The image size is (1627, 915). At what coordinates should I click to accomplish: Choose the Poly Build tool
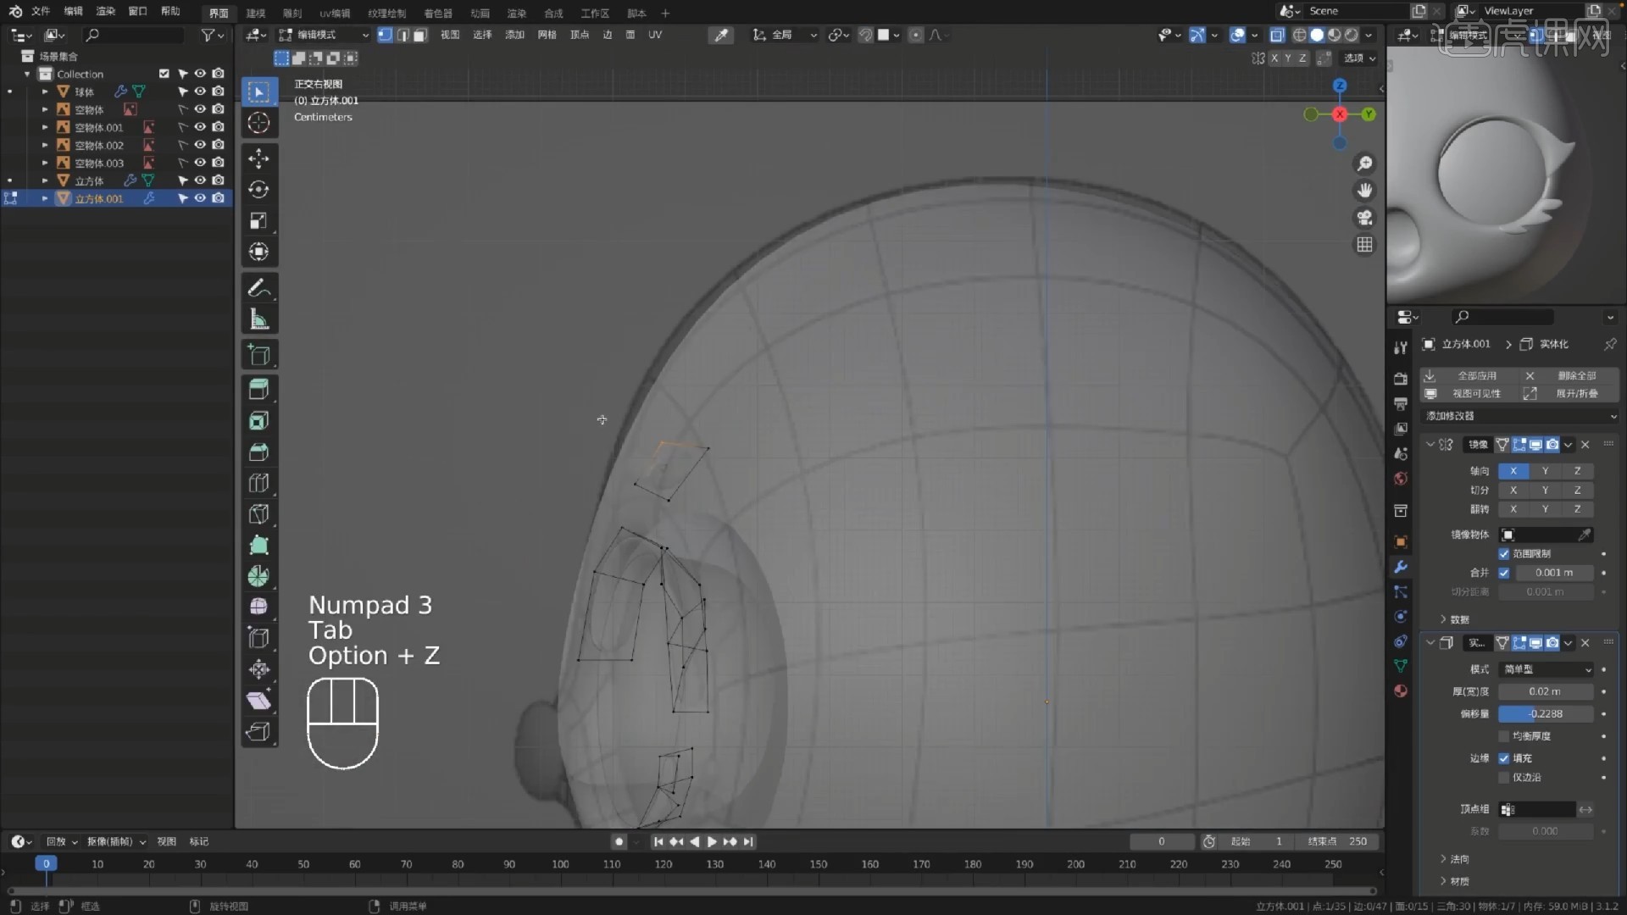click(258, 546)
